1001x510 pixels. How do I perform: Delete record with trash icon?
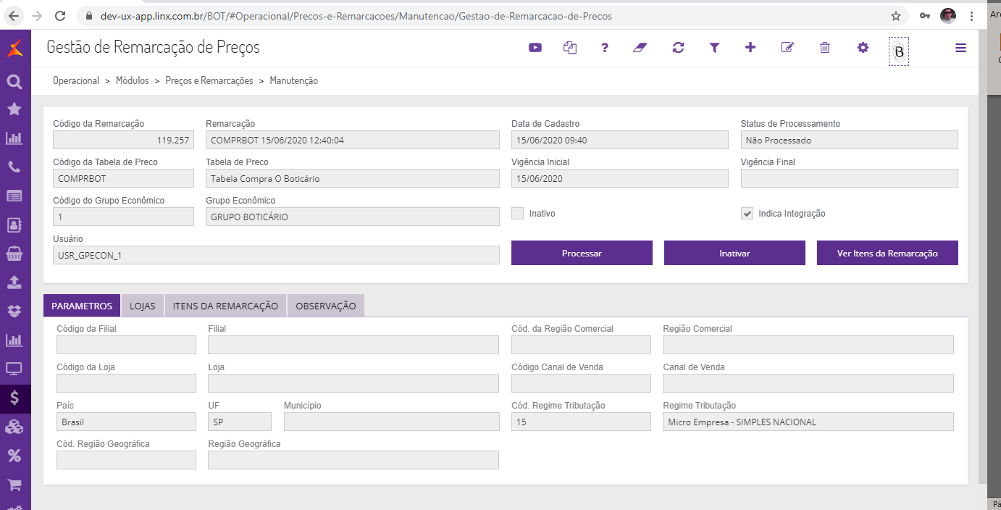(825, 48)
